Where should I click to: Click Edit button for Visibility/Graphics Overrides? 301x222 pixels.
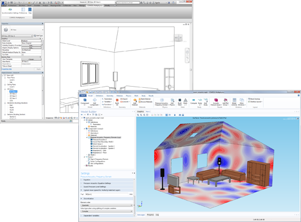coord(31,45)
